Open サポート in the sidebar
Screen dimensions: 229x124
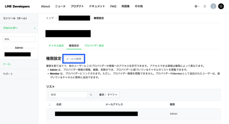(x=8, y=74)
